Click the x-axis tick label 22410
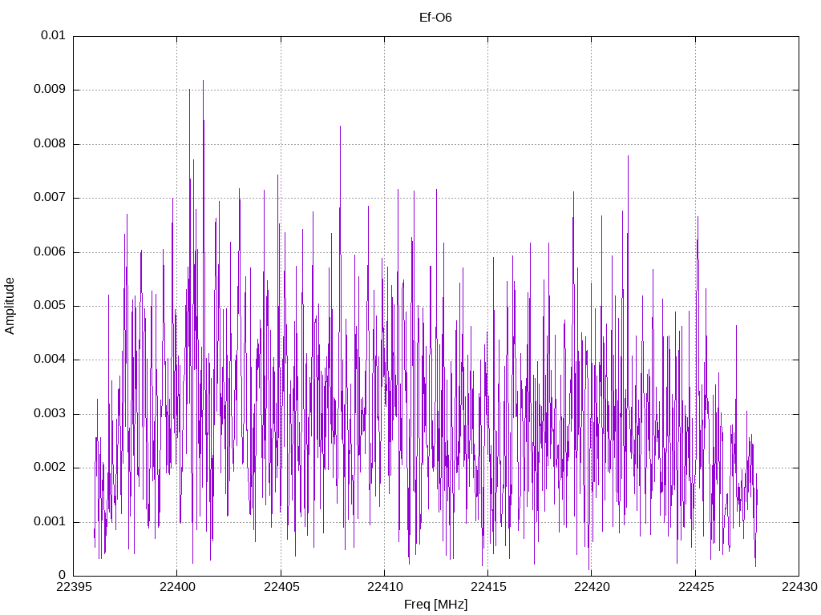Viewport: 821px width, 615px height. click(x=384, y=587)
